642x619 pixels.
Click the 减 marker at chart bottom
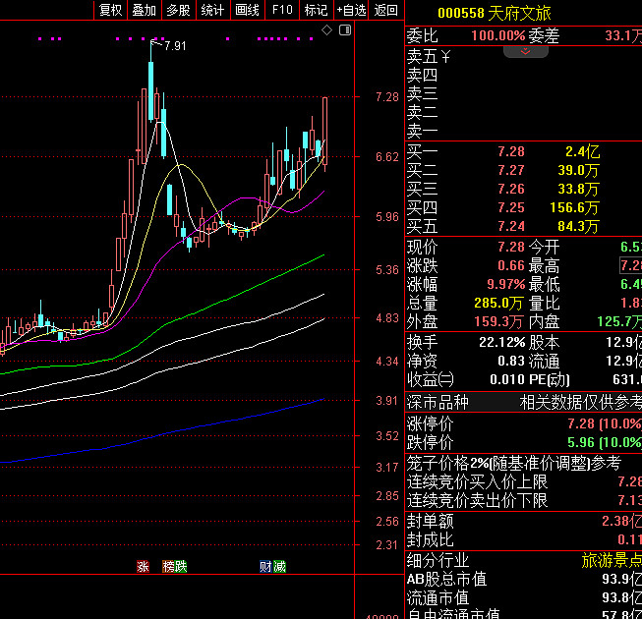point(279,567)
